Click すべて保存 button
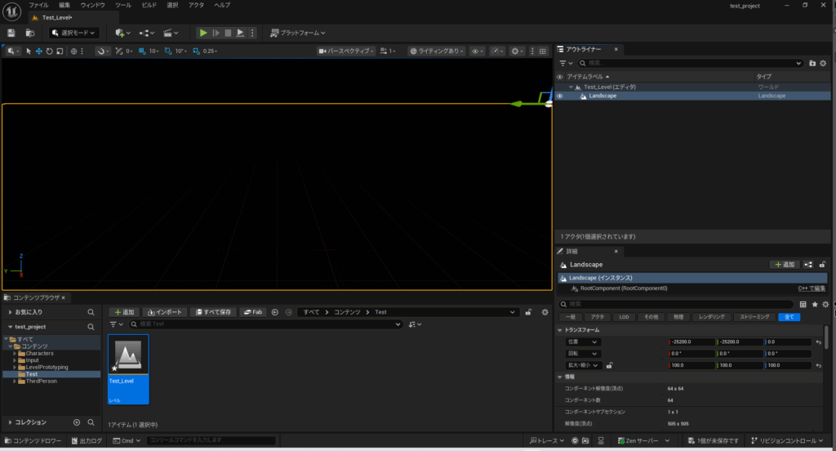 coord(213,312)
